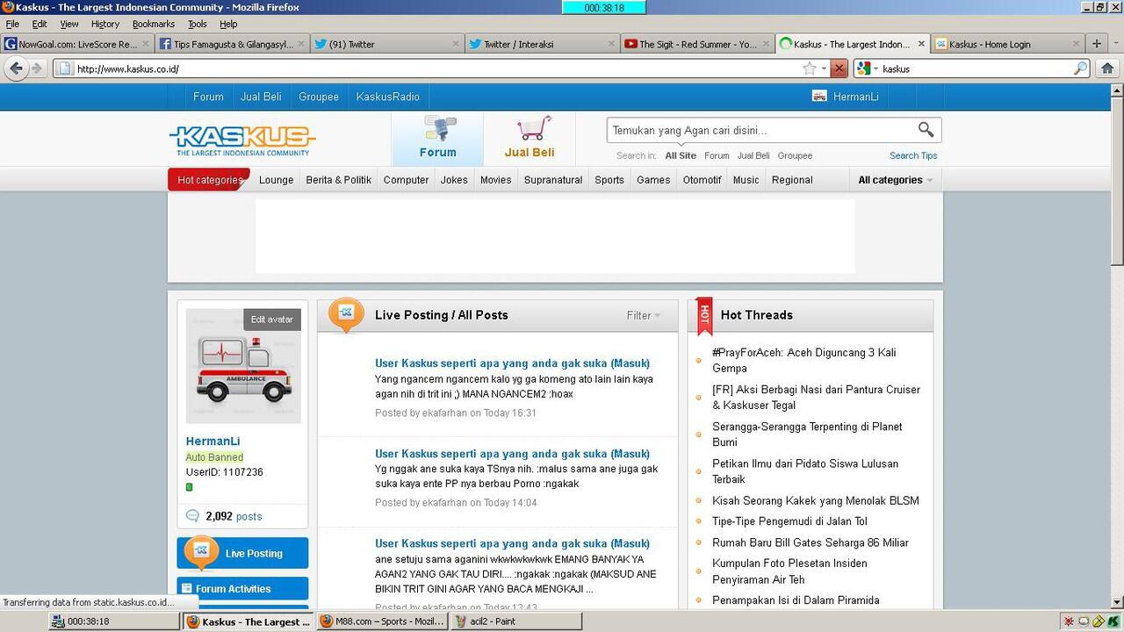The width and height of the screenshot is (1124, 632).
Task: Click the Kaskus search input field
Action: tap(760, 130)
